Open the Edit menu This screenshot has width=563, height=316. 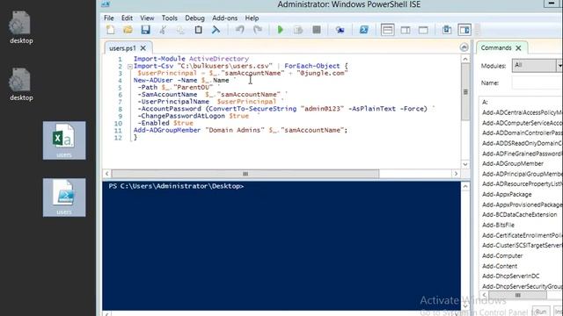click(x=127, y=18)
